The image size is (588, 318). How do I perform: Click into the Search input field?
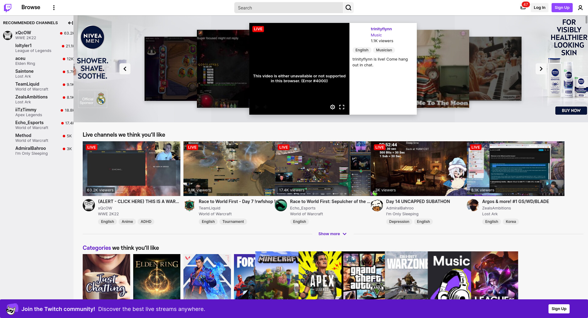point(288,8)
